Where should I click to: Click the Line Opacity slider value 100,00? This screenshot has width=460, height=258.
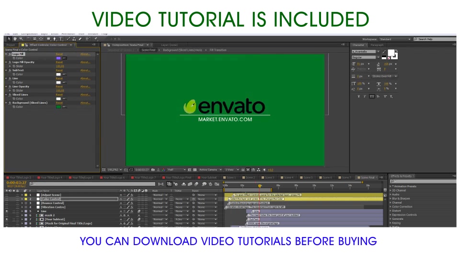[60, 91]
